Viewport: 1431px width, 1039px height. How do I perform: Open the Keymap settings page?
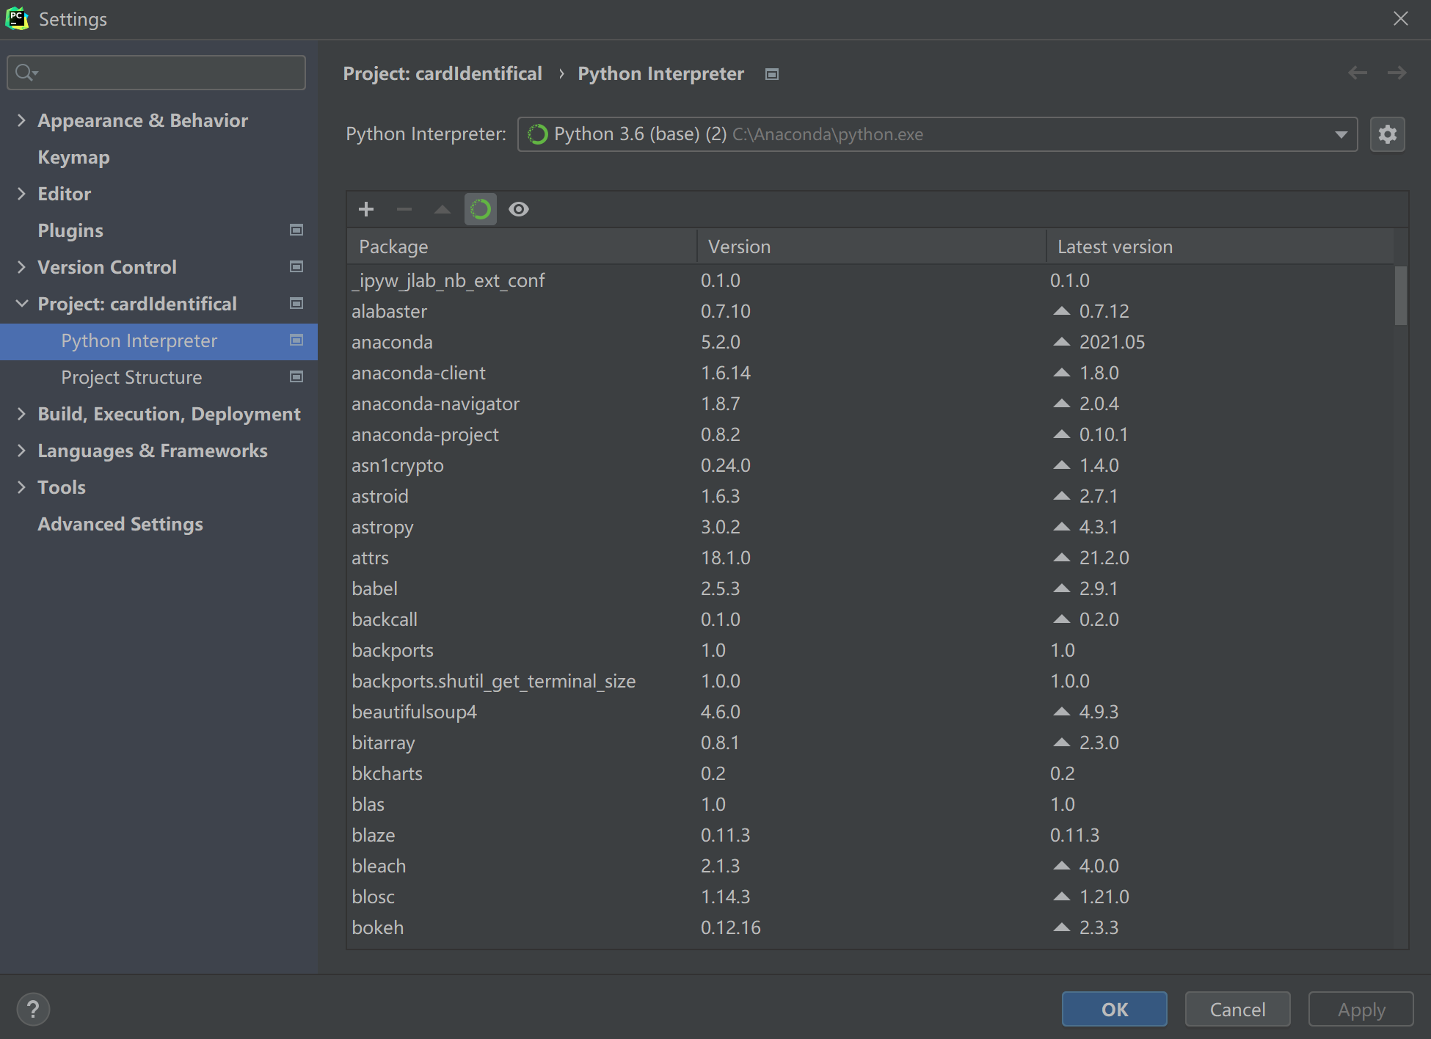73,157
